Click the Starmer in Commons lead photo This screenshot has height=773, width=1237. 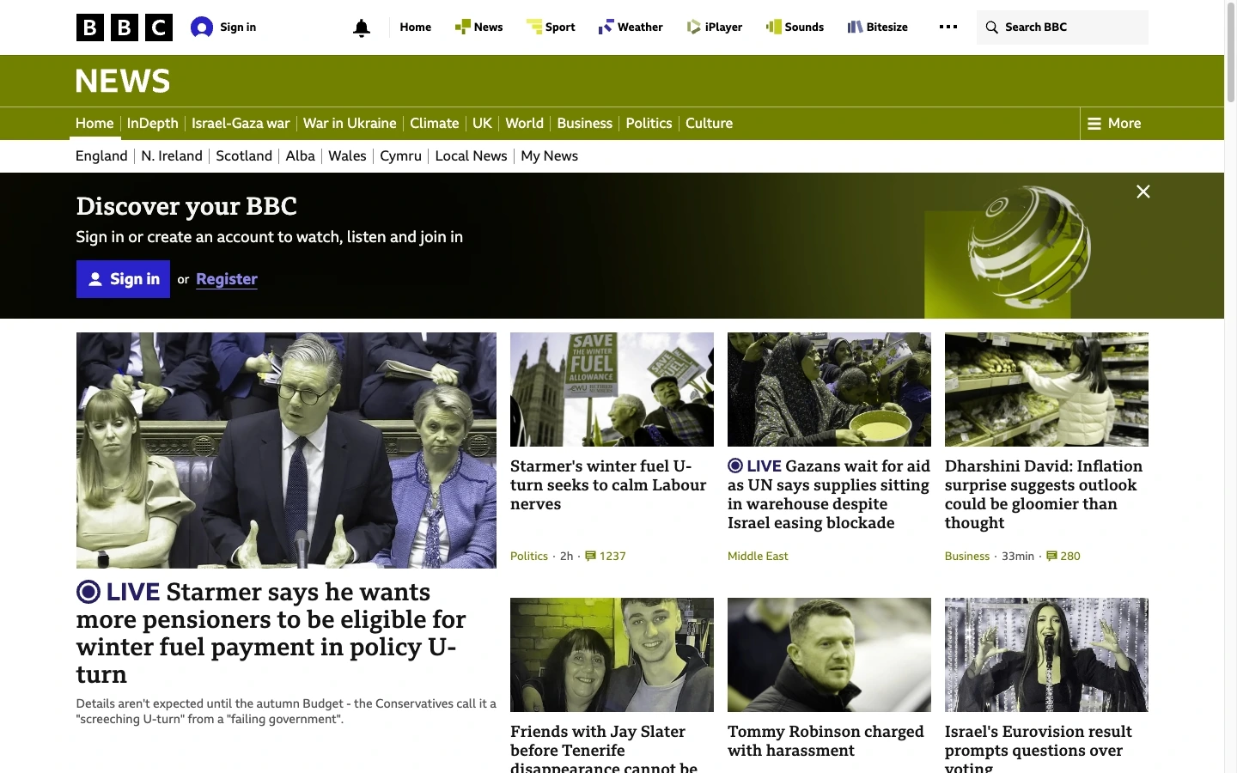pyautogui.click(x=286, y=450)
